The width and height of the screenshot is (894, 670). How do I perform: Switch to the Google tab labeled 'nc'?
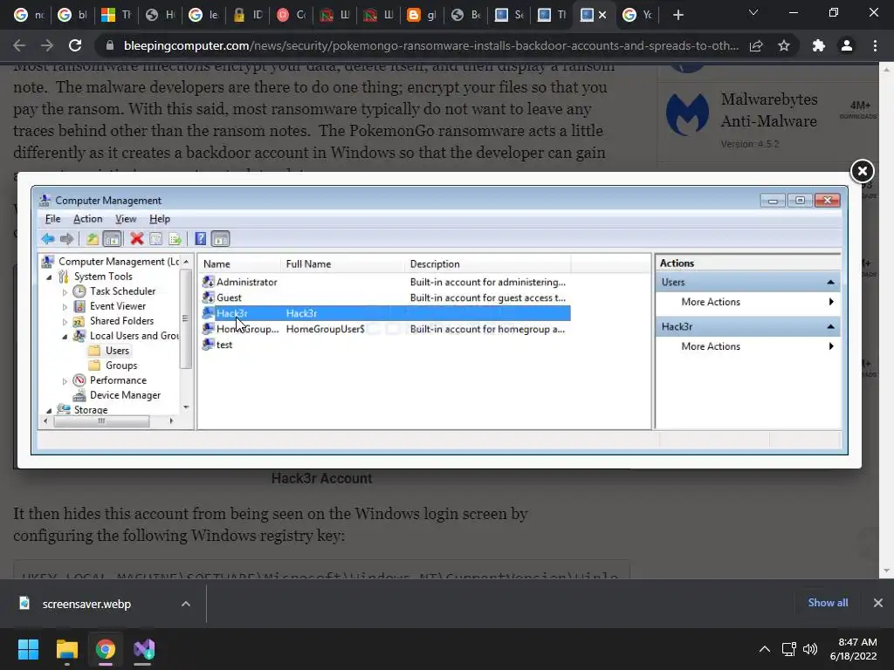tap(29, 16)
